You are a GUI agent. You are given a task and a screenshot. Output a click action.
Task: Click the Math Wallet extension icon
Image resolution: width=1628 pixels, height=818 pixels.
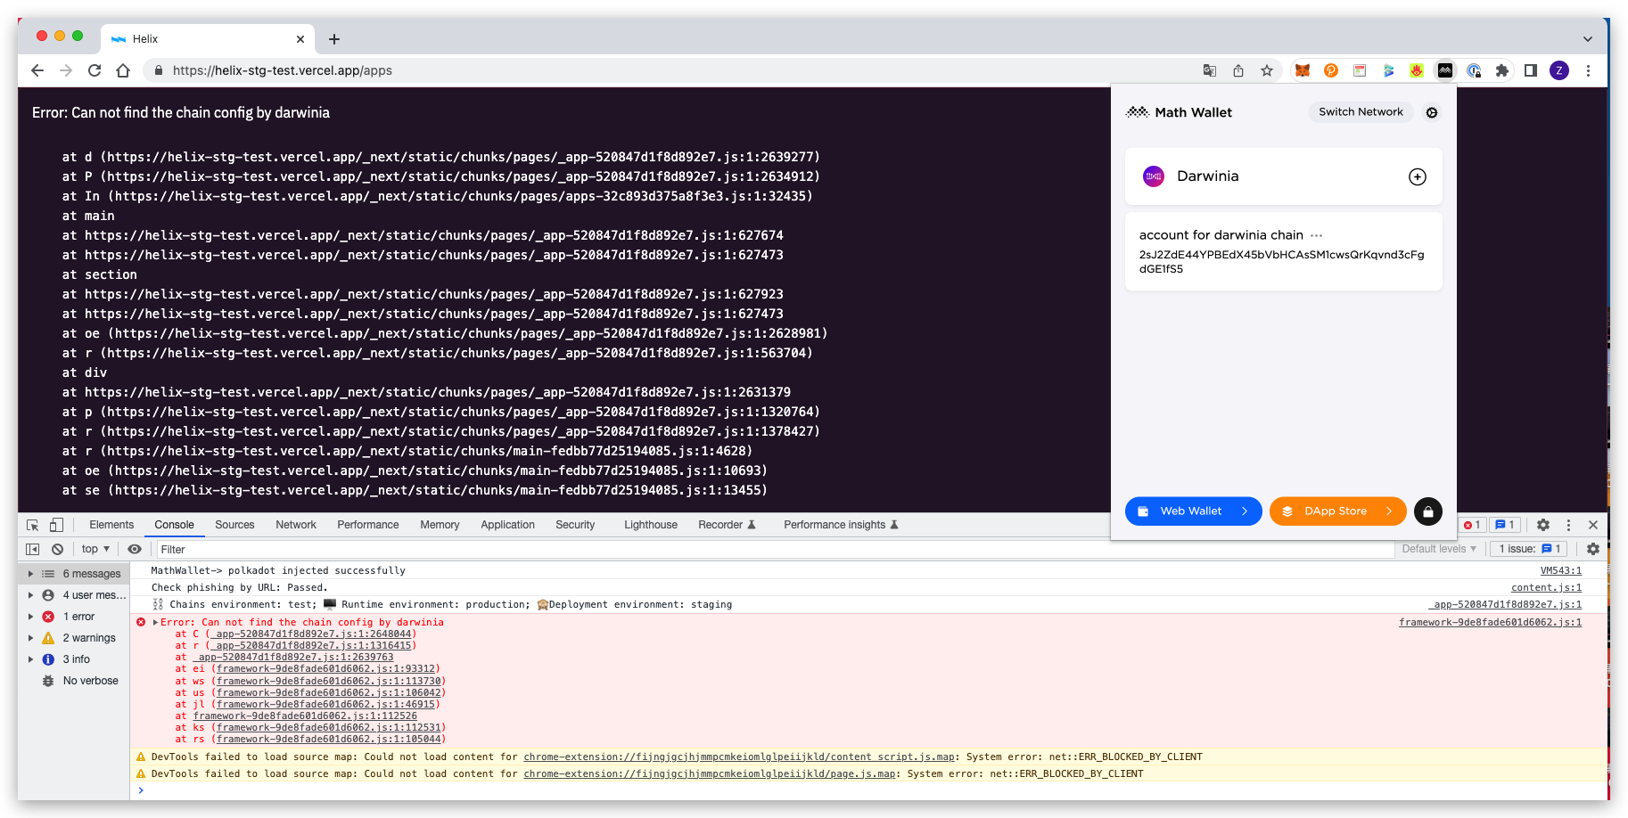click(1444, 70)
